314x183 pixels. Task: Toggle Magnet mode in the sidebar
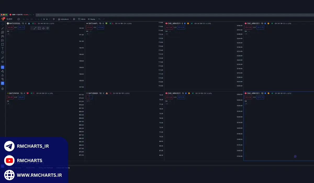(3, 67)
